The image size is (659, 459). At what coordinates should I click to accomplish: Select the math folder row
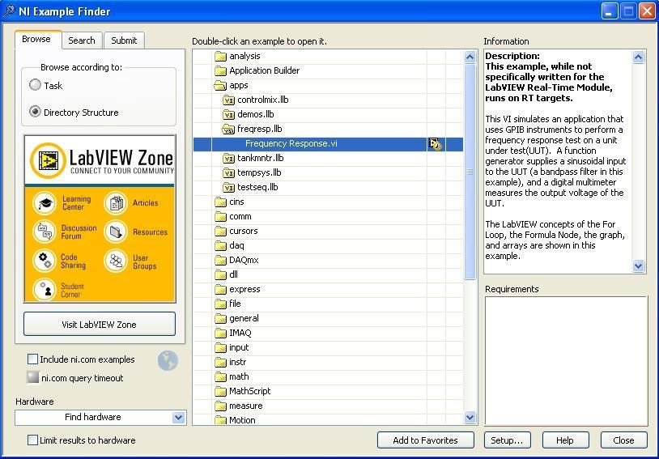coord(328,377)
